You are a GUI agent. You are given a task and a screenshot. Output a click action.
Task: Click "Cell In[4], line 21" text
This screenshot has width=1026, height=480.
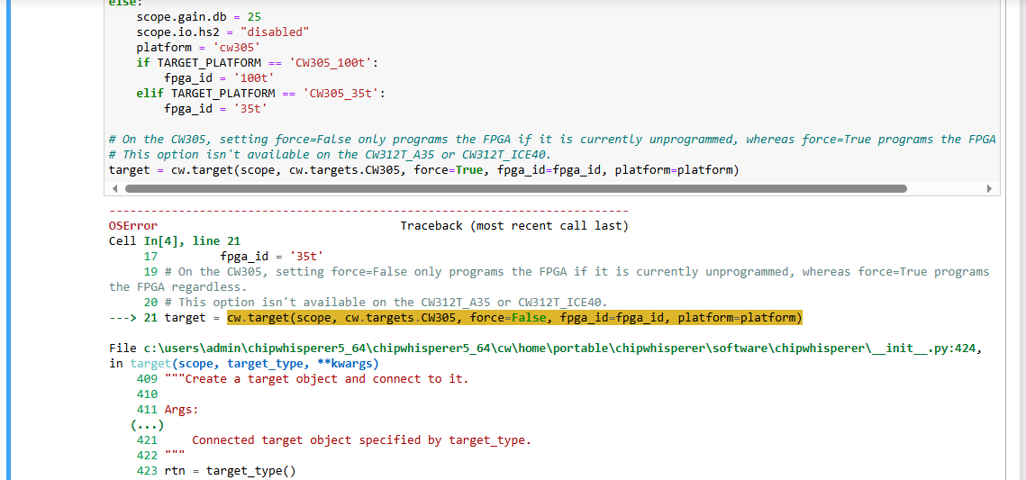(174, 241)
